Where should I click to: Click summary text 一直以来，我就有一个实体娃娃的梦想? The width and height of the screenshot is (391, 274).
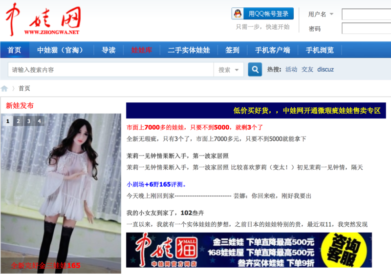tap(247, 224)
